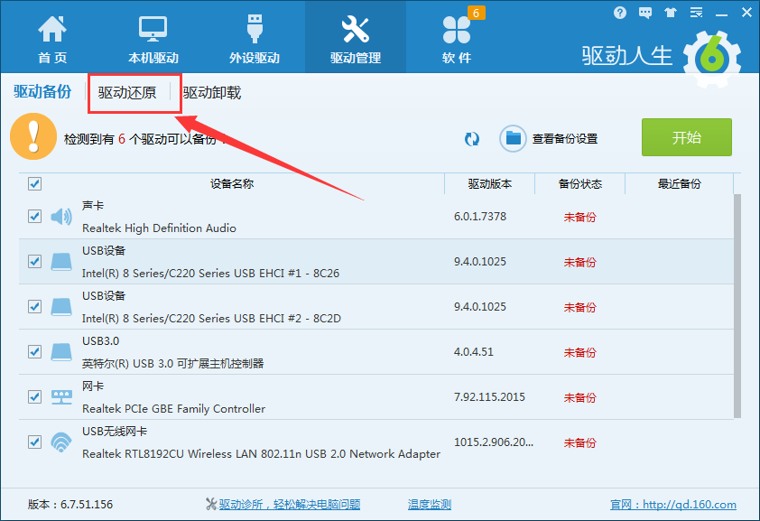Image resolution: width=760 pixels, height=521 pixels.
Task: Uncheck Realtek High Definition Audio checkbox
Action: (35, 216)
